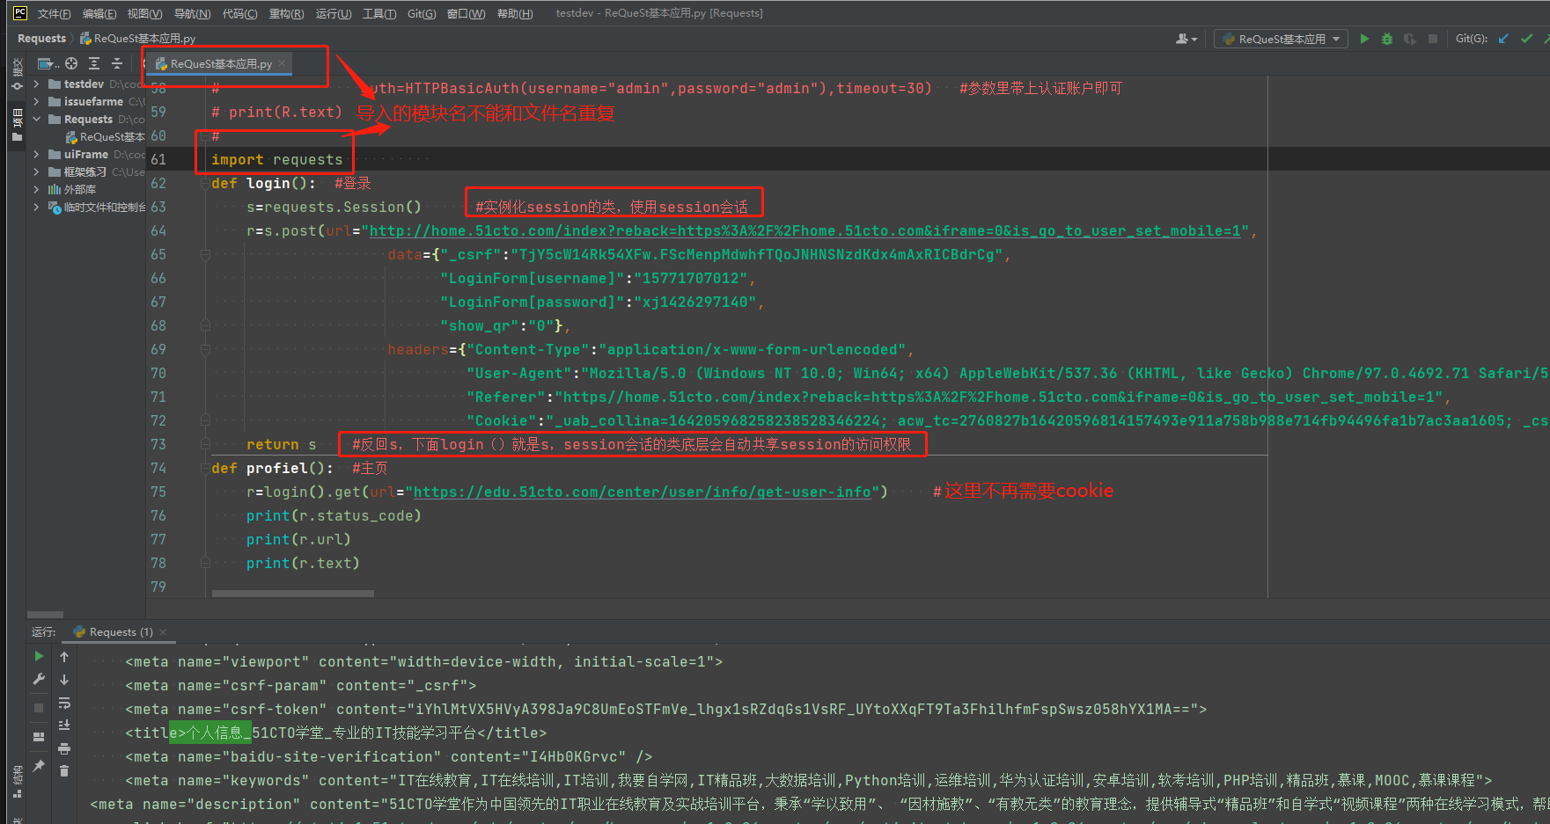Print the Run console output
This screenshot has width=1550, height=824.
(x=64, y=748)
